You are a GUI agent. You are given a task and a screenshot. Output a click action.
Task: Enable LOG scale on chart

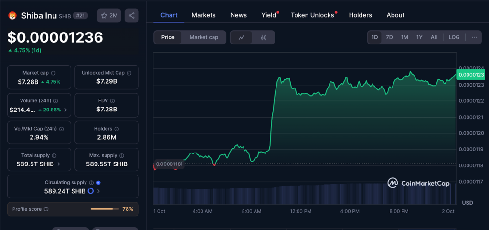pos(454,37)
